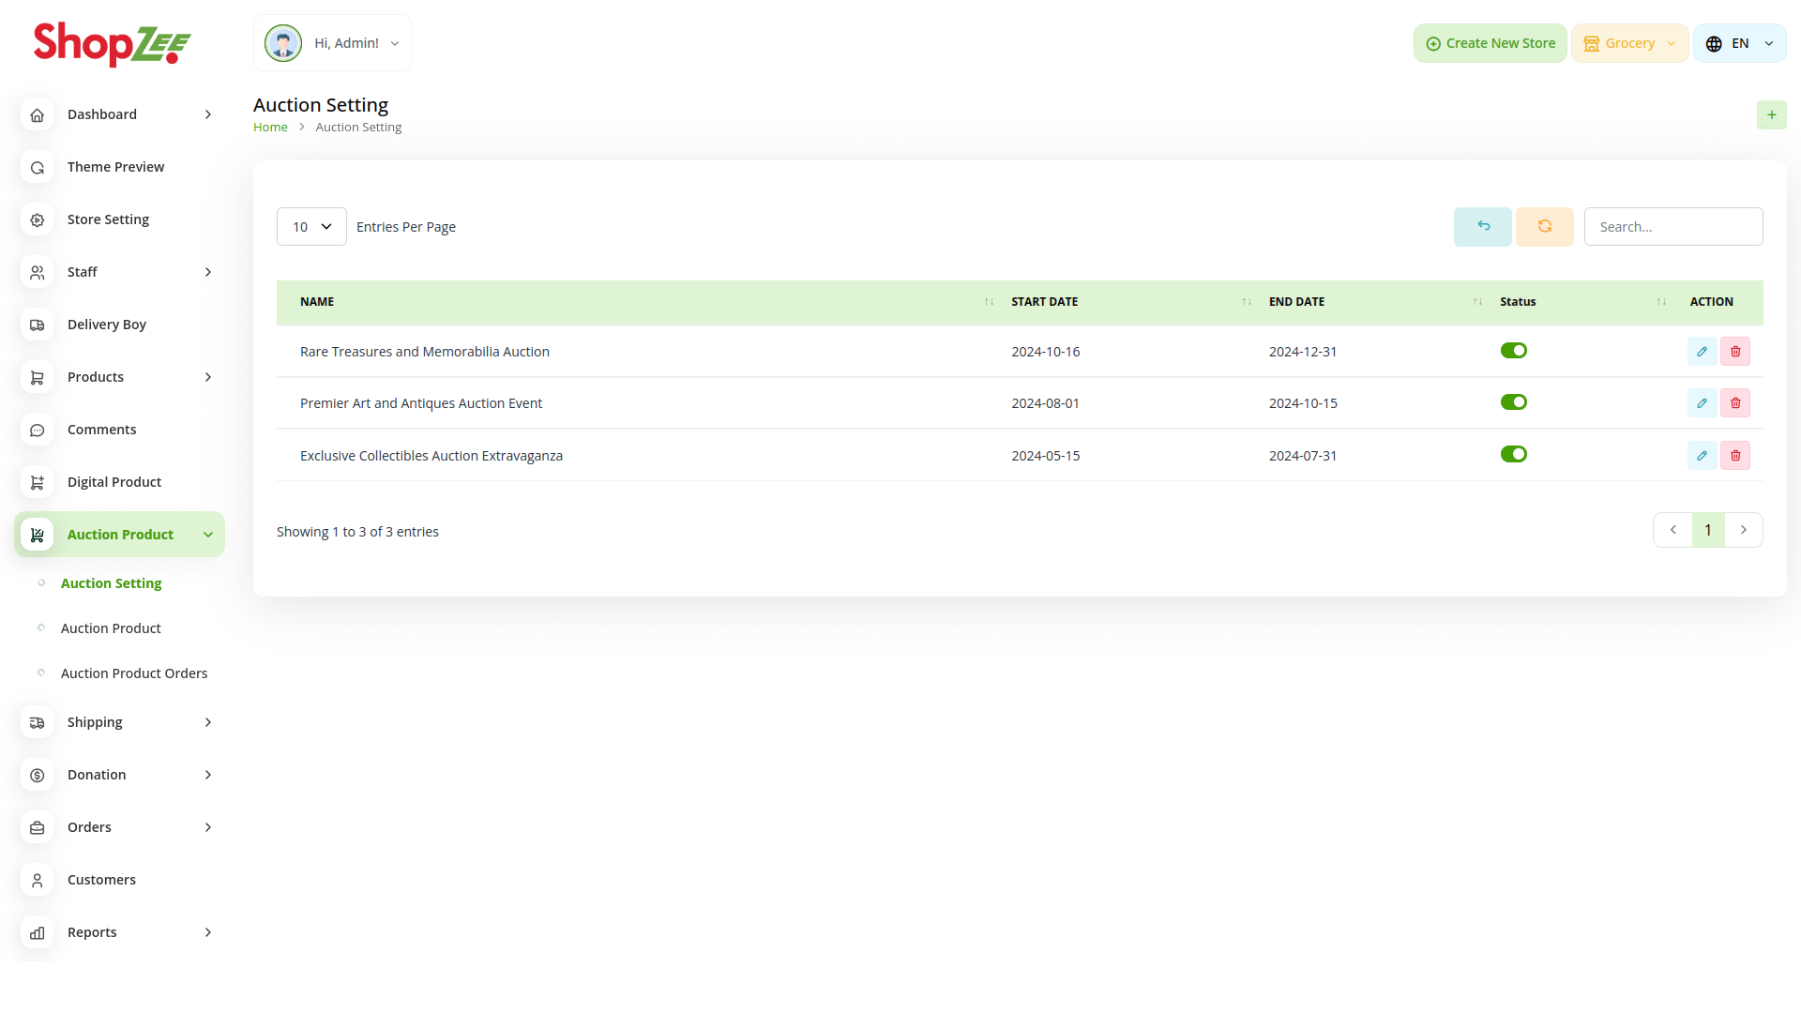This screenshot has height=1013, width=1801.
Task: Click the green plus add button
Action: click(1771, 115)
